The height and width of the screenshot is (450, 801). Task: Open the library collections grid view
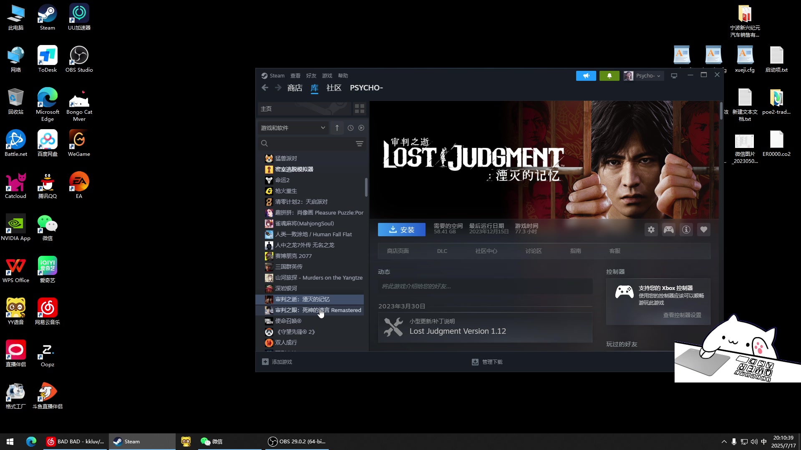click(360, 109)
